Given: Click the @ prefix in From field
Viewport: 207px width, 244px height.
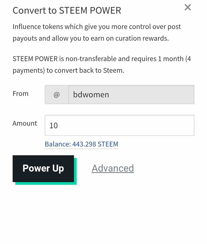Looking at the screenshot, I should coord(57,94).
